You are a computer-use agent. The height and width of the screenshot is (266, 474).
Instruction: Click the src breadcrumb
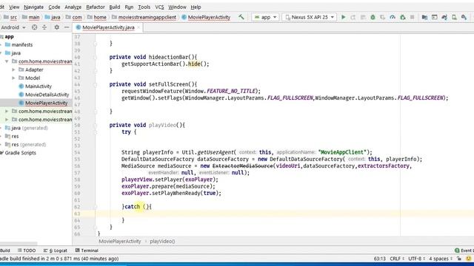pyautogui.click(x=10, y=17)
